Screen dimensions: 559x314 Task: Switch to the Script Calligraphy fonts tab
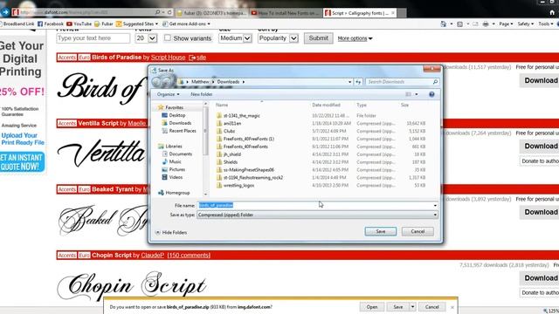click(x=359, y=13)
